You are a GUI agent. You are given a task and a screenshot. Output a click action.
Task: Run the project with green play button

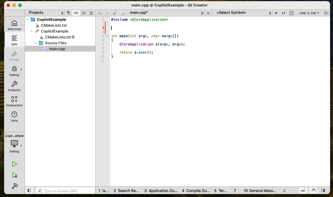[14, 164]
